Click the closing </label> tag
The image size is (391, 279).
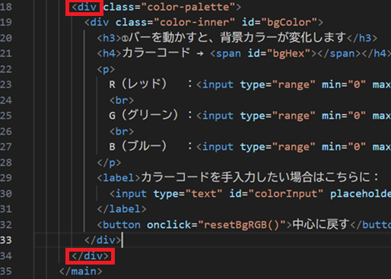[122, 209]
